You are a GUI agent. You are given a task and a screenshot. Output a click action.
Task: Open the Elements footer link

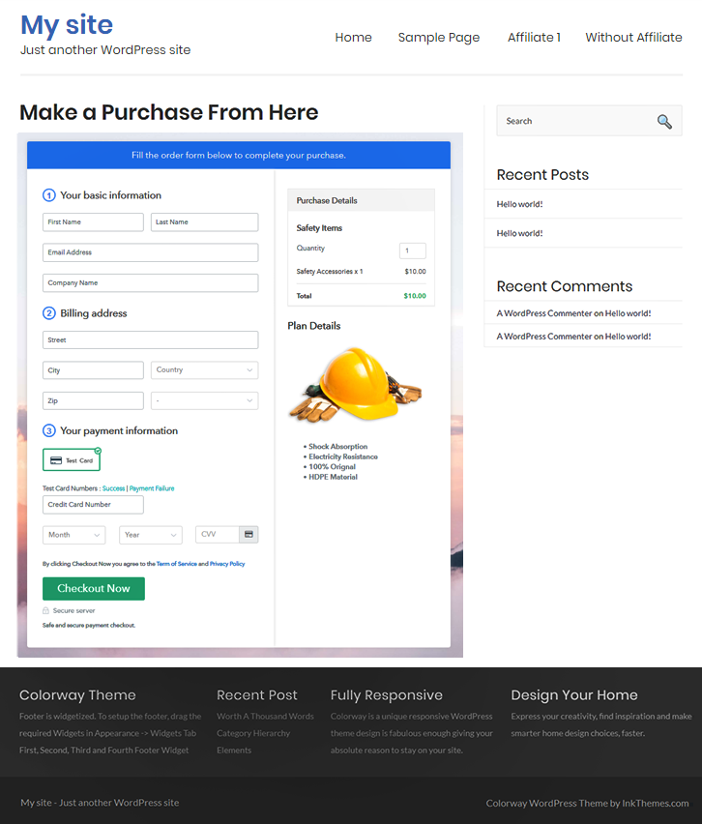(234, 750)
